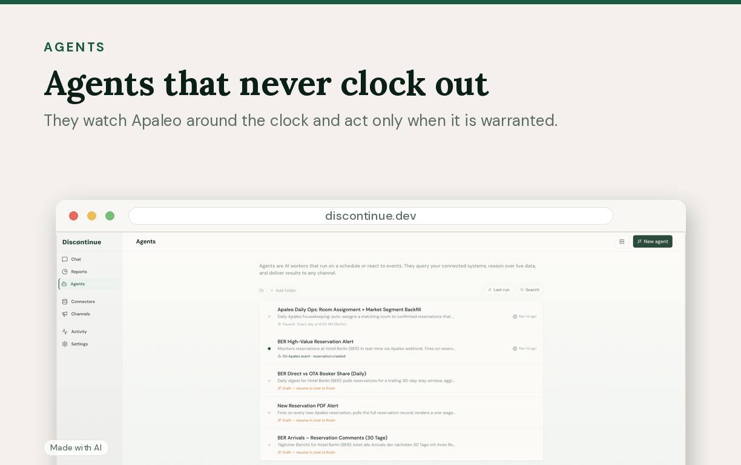This screenshot has width=741, height=465.
Task: Click the Agents page header title
Action: click(146, 242)
